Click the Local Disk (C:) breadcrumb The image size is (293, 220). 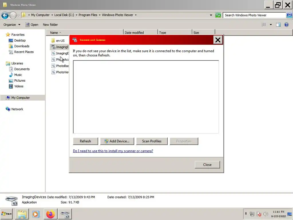[x=64, y=15]
